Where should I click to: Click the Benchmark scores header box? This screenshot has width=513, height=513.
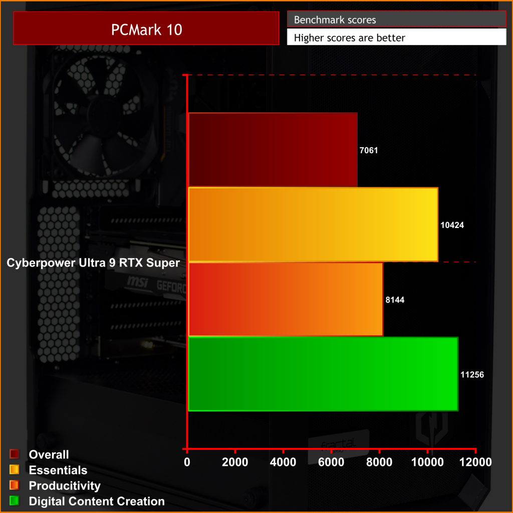pyautogui.click(x=397, y=19)
